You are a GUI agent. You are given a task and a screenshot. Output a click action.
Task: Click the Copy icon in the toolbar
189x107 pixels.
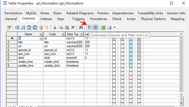point(61,27)
